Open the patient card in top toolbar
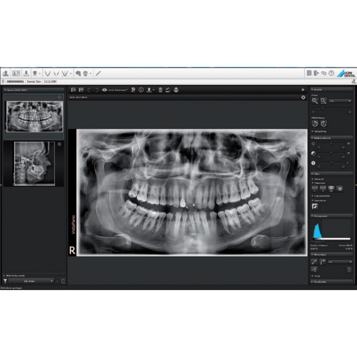357x357 pixels. [17, 73]
